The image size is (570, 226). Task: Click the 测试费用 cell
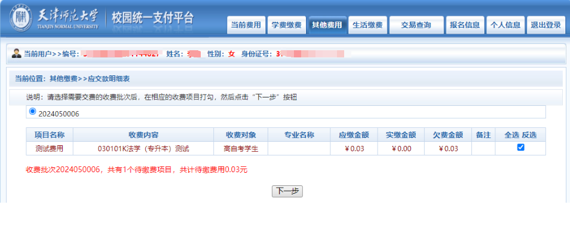pos(50,148)
